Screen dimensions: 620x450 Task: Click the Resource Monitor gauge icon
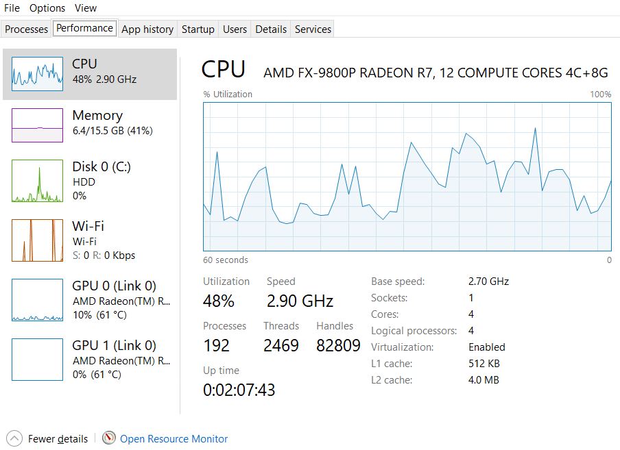108,438
